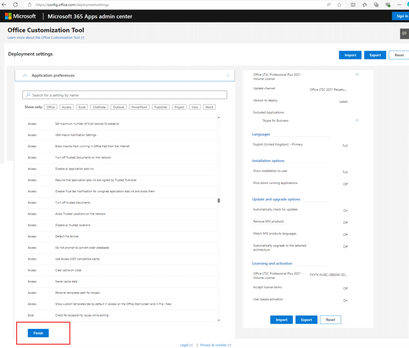Open the feedback chat icon

(x=404, y=34)
